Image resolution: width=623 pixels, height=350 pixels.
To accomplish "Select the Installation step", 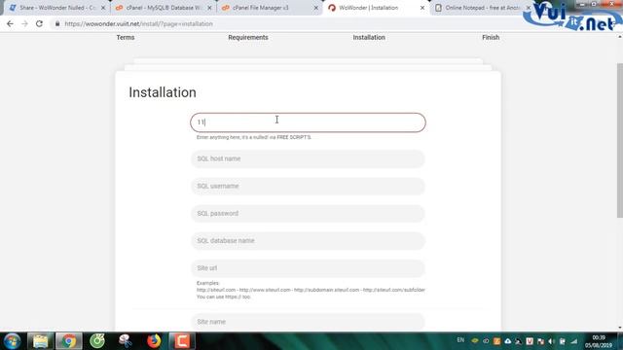I will pyautogui.click(x=369, y=37).
